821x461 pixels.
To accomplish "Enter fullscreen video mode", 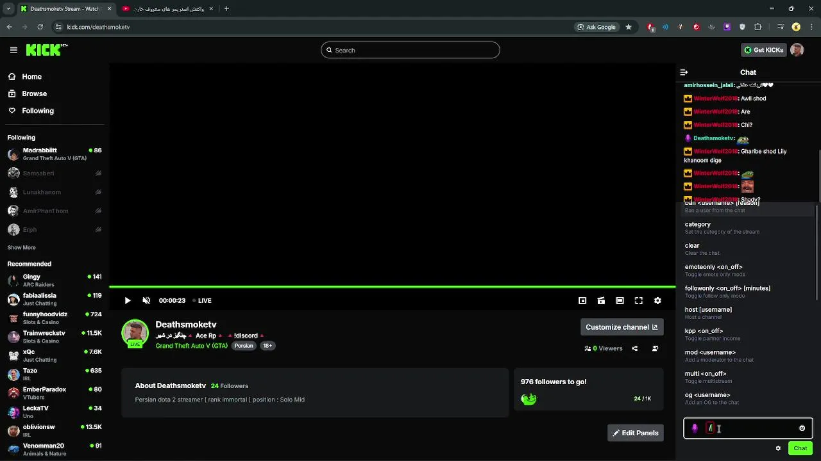I will 639,300.
